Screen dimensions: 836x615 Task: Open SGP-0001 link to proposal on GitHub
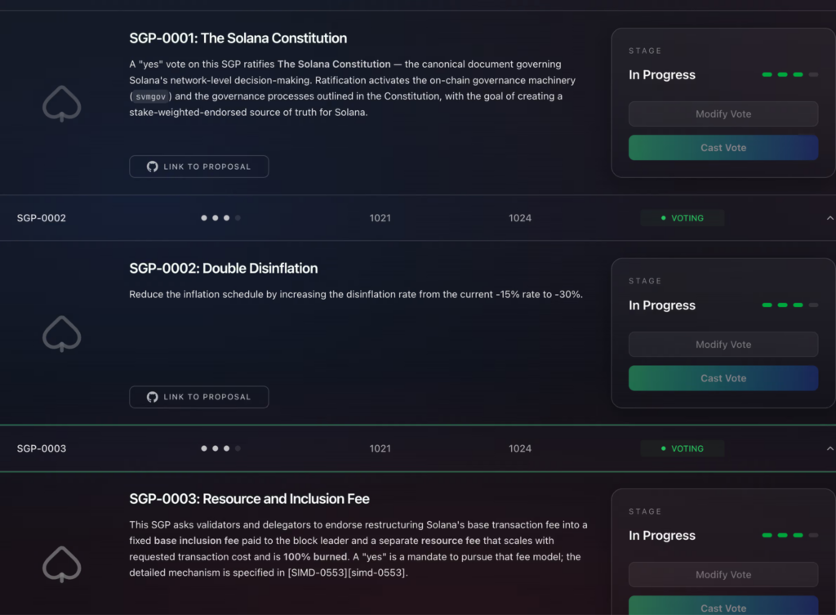pyautogui.click(x=199, y=167)
